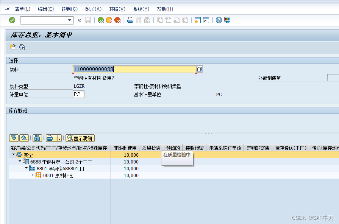
Task: Open the print options dropdown arrow
Action: pyautogui.click(x=59, y=138)
